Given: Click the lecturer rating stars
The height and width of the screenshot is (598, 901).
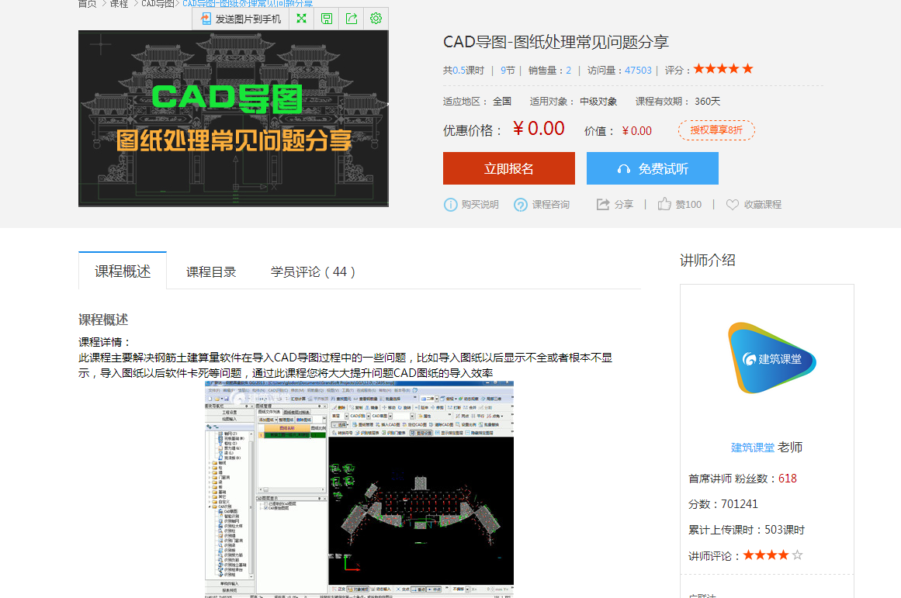Looking at the screenshot, I should pos(772,555).
